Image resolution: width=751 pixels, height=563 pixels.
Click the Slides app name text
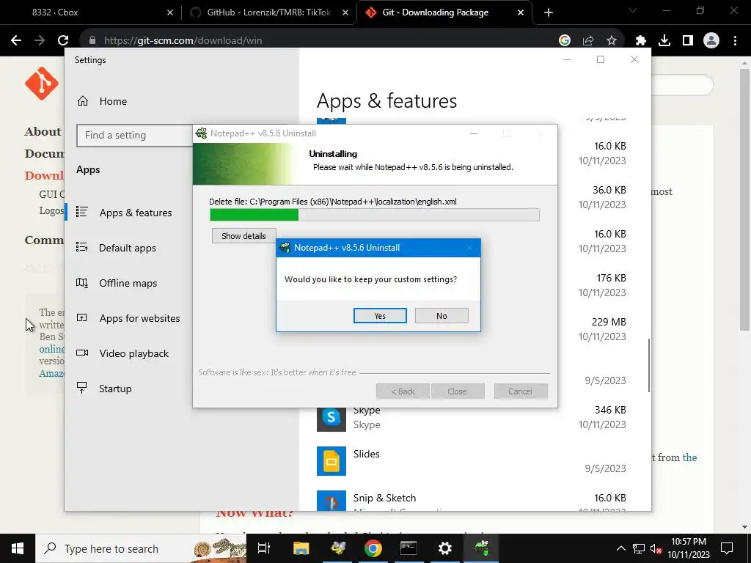click(x=367, y=454)
